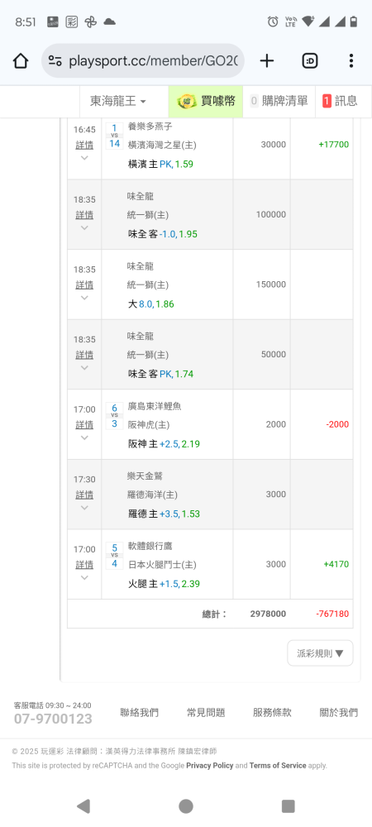Click the 聯絡我們 footer link
This screenshot has width=372, height=827.
pos(139,713)
